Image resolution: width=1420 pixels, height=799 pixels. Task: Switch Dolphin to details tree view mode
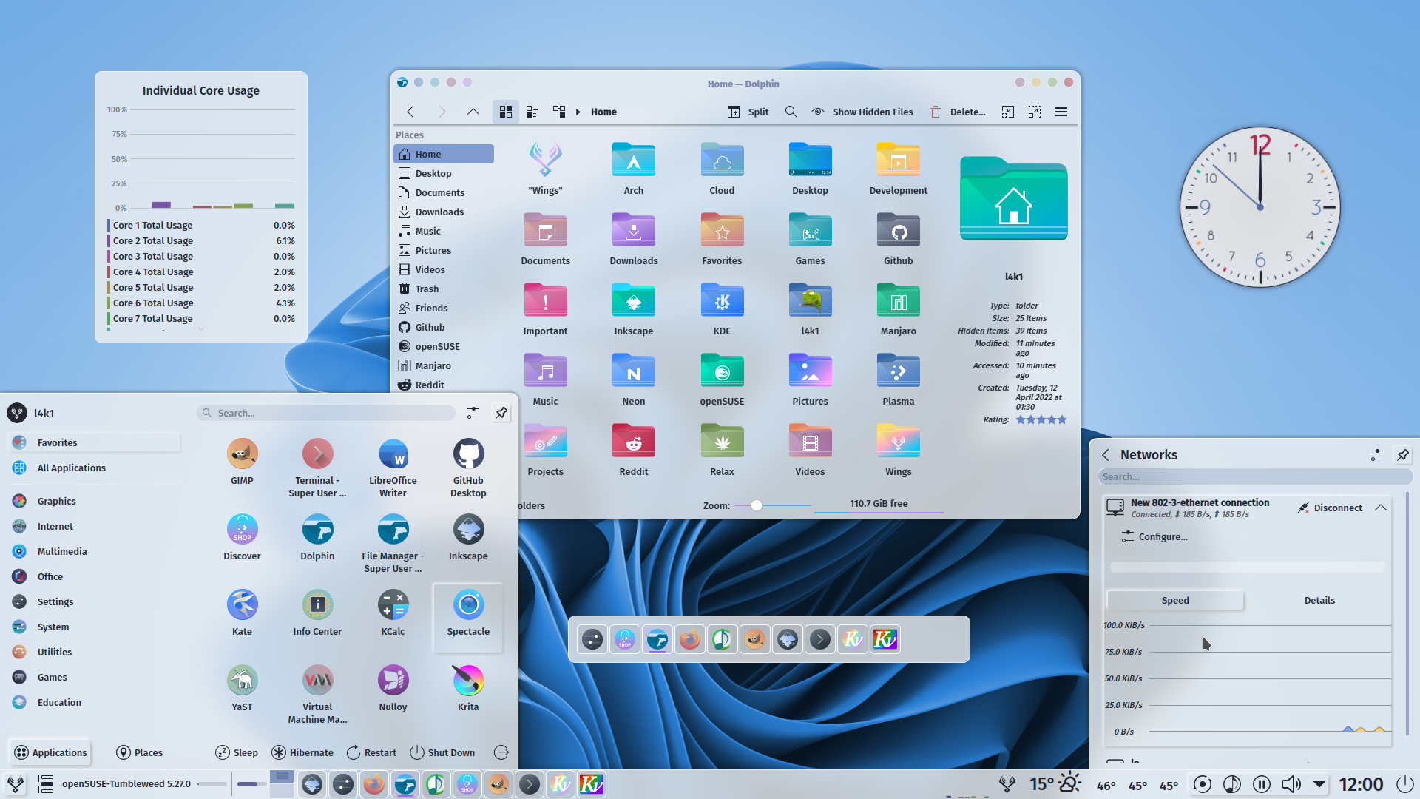pyautogui.click(x=559, y=112)
